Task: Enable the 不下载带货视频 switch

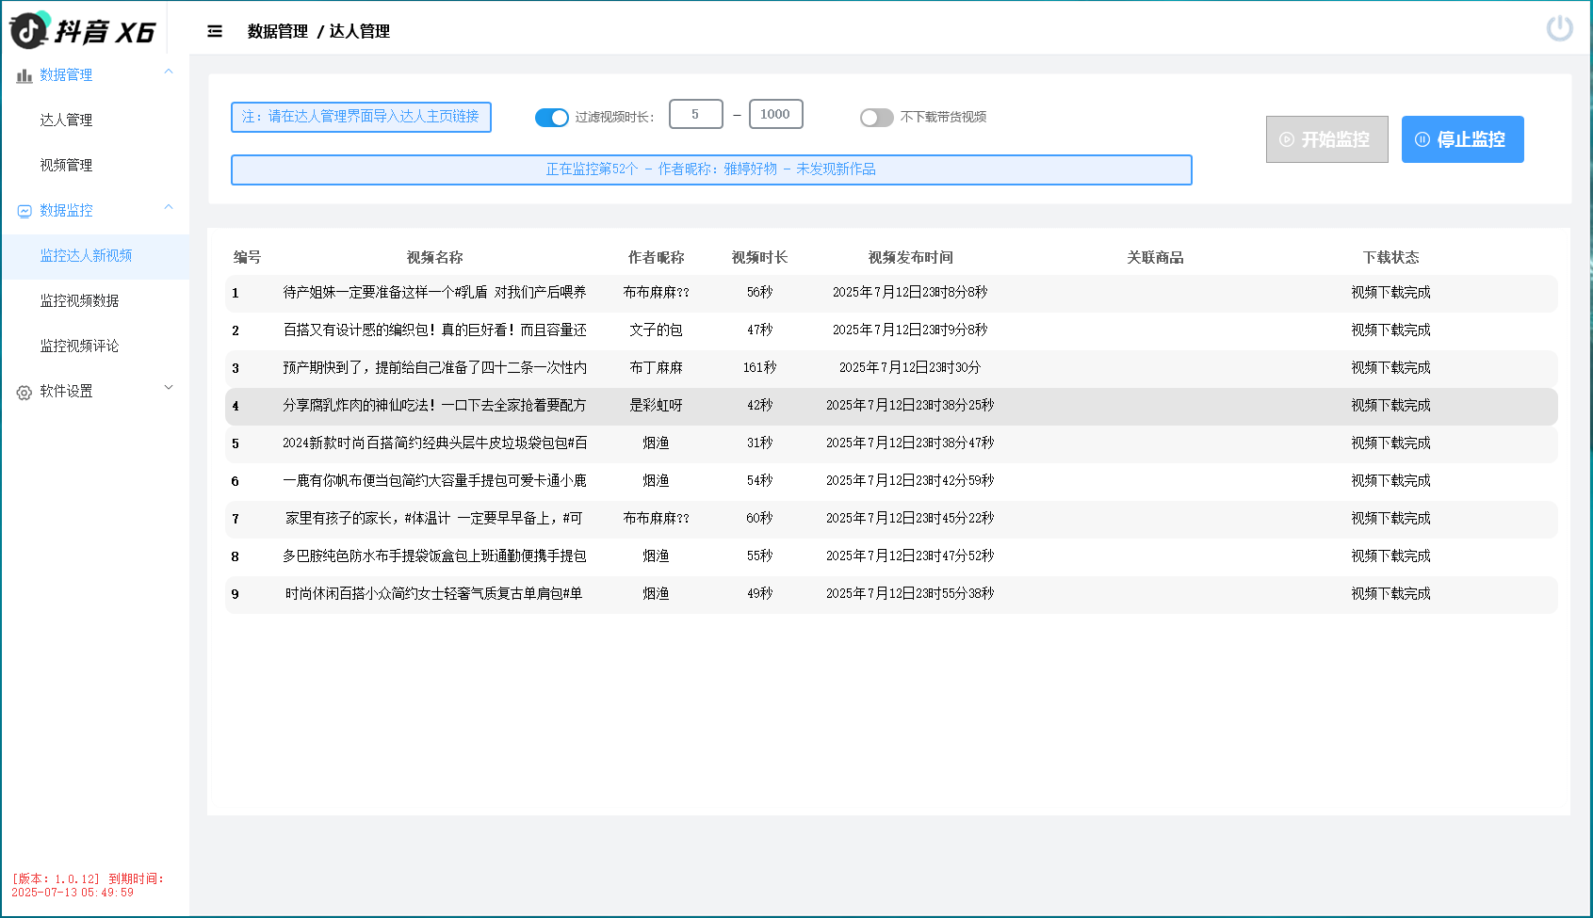Action: point(877,118)
